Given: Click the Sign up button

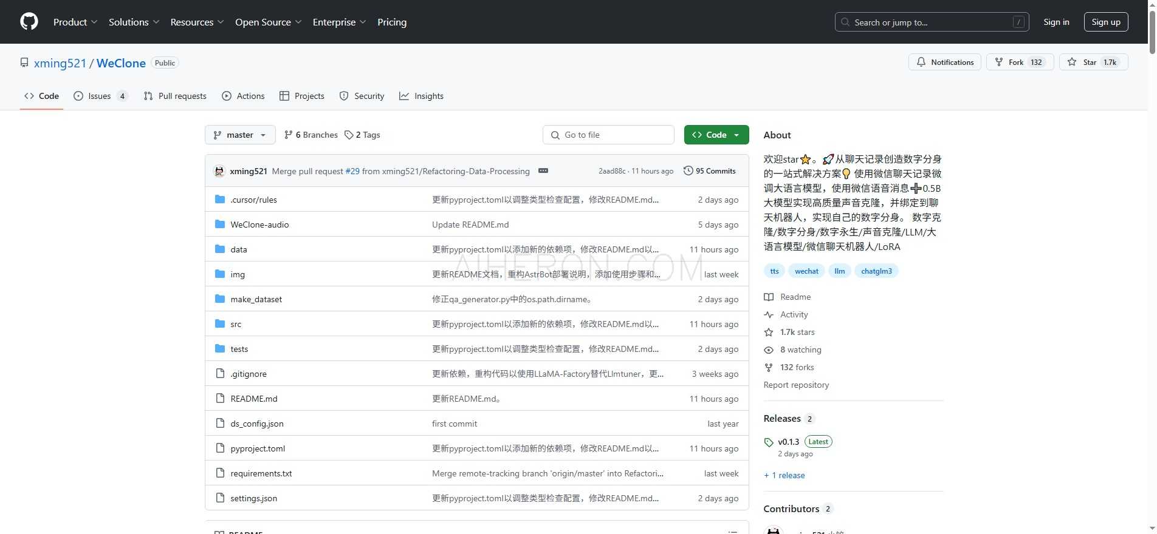Looking at the screenshot, I should pyautogui.click(x=1106, y=22).
